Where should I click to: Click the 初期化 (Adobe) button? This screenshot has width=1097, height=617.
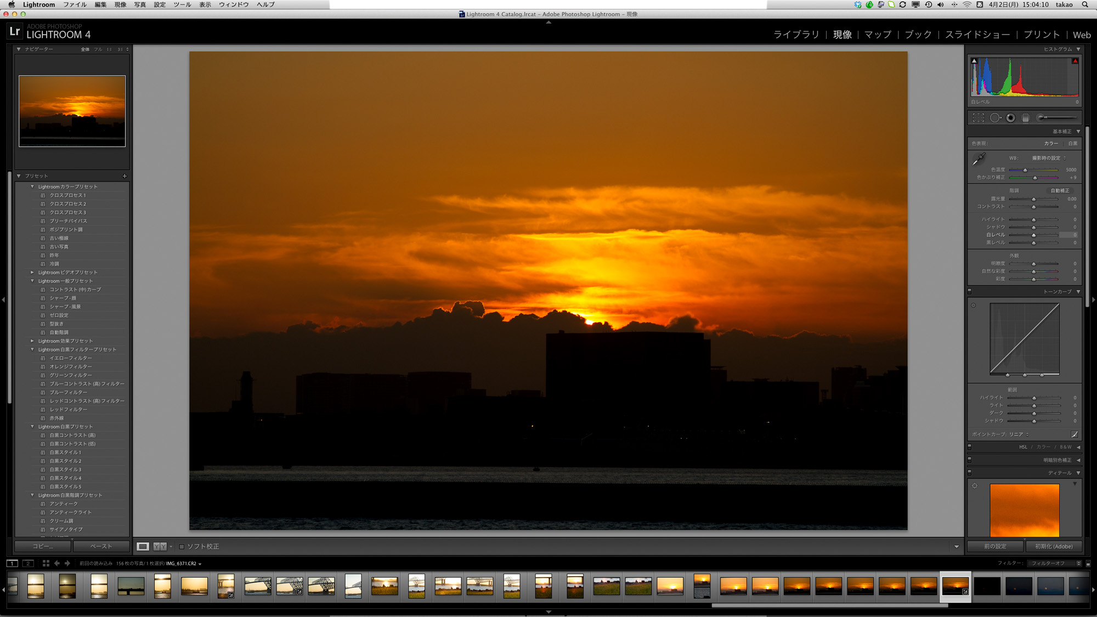coord(1054,546)
